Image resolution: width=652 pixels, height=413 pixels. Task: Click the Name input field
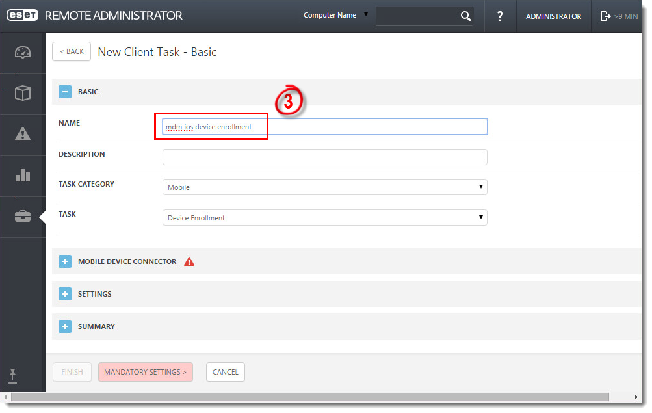[325, 126]
